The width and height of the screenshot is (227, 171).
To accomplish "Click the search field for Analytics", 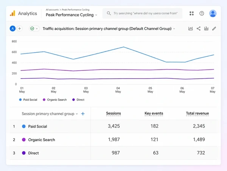I will tap(142, 13).
